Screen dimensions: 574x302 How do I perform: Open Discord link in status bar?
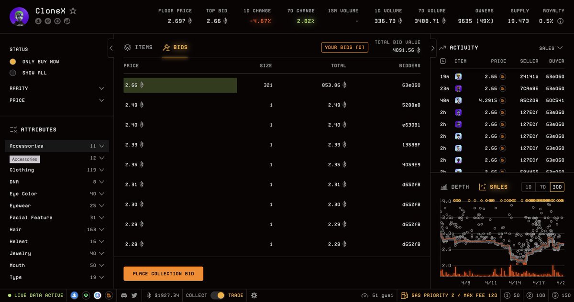(124, 295)
